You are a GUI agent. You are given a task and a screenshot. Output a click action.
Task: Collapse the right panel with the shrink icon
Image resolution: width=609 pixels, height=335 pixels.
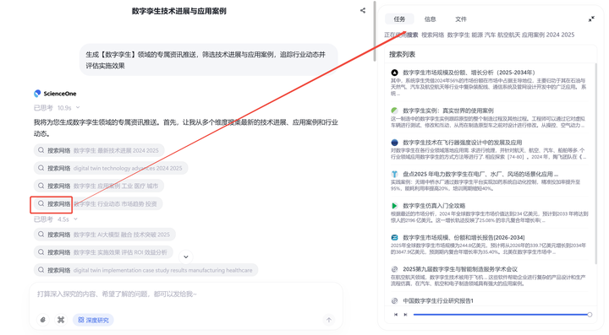coord(591,19)
